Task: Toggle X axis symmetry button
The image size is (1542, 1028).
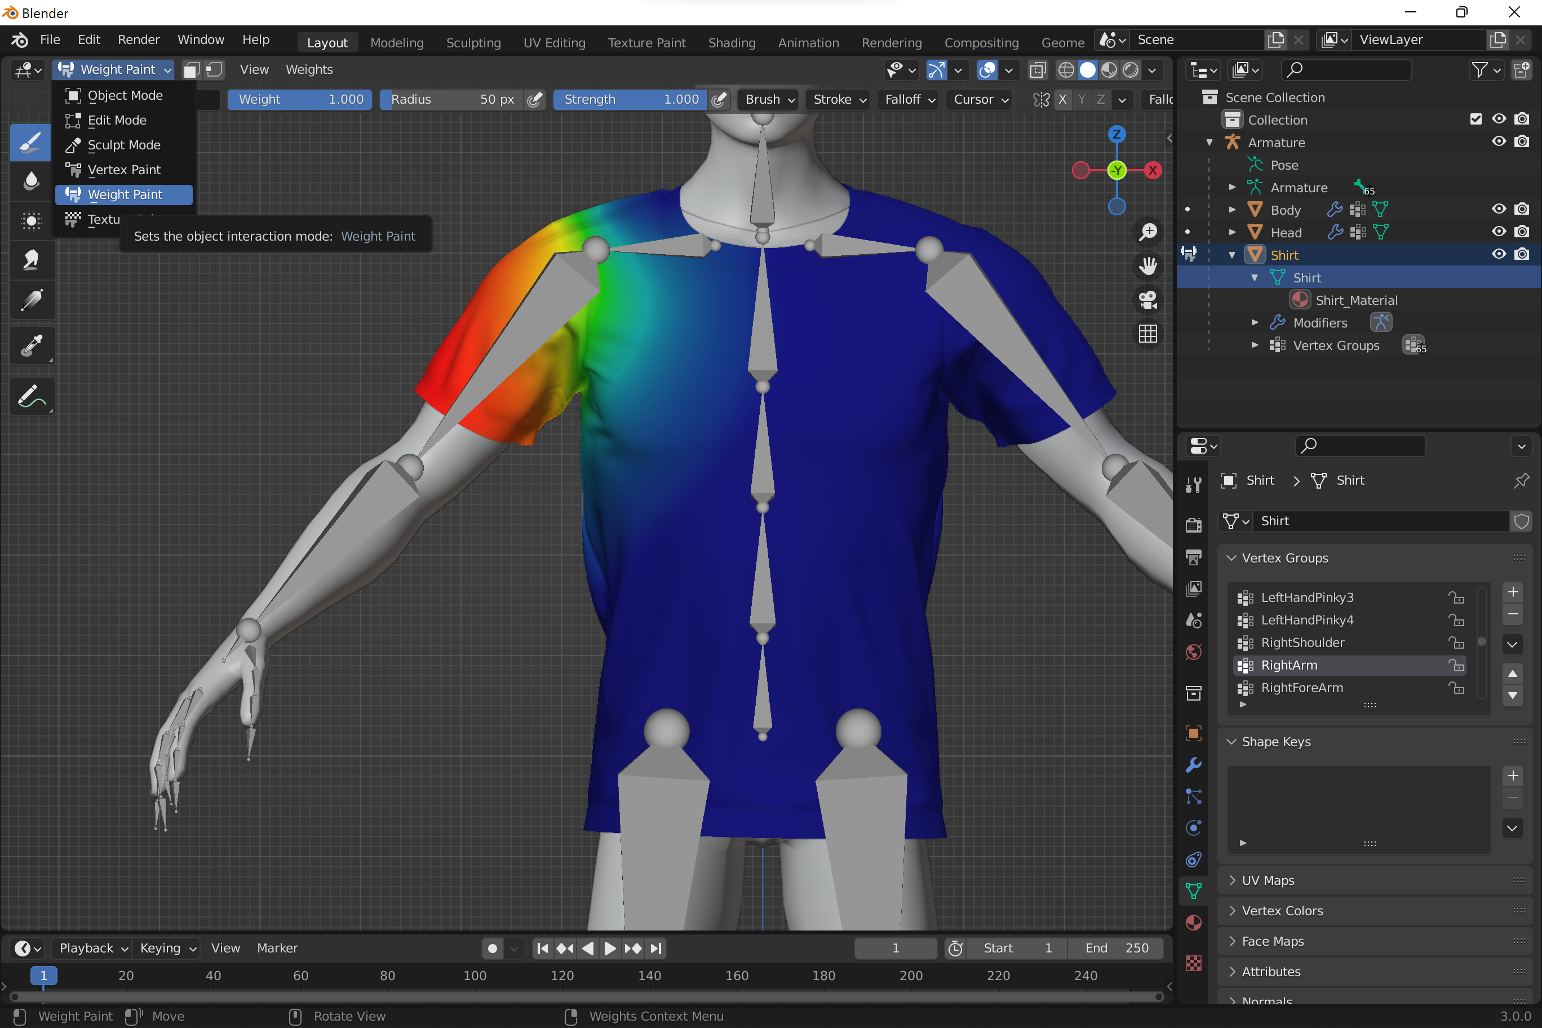Action: 1063,100
